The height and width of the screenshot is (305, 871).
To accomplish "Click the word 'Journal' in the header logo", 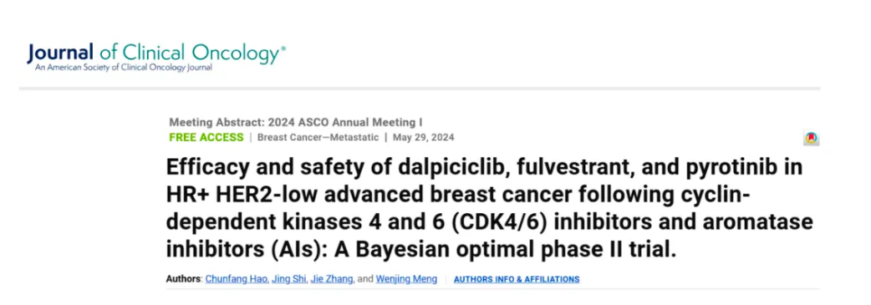I will (60, 53).
